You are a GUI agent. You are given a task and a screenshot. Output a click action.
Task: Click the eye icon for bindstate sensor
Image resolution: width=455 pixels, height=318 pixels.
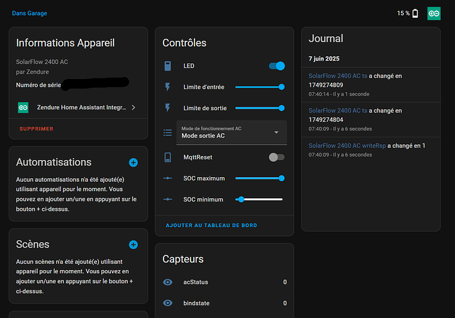[167, 303]
